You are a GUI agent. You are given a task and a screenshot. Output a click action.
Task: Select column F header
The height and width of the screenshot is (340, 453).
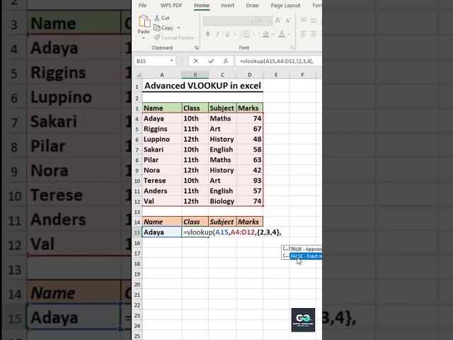click(x=302, y=75)
